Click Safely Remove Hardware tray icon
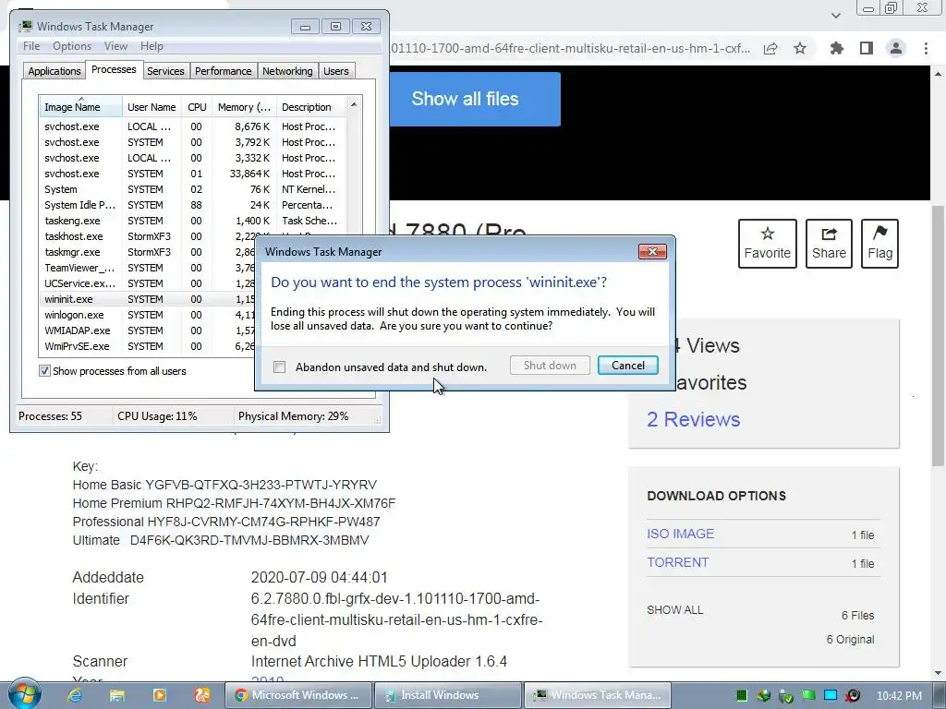Viewport: 946px width, 709px height. 785,696
